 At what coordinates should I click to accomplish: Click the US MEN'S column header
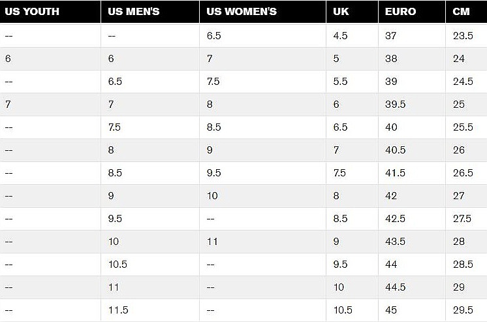(x=134, y=12)
